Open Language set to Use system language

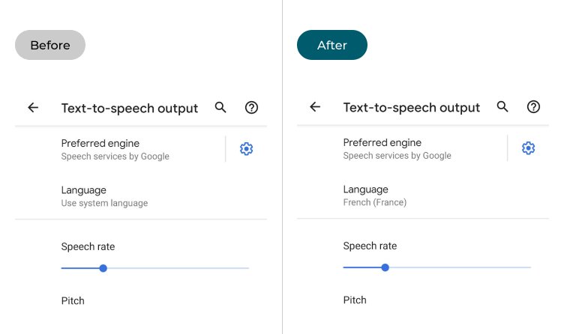point(104,196)
